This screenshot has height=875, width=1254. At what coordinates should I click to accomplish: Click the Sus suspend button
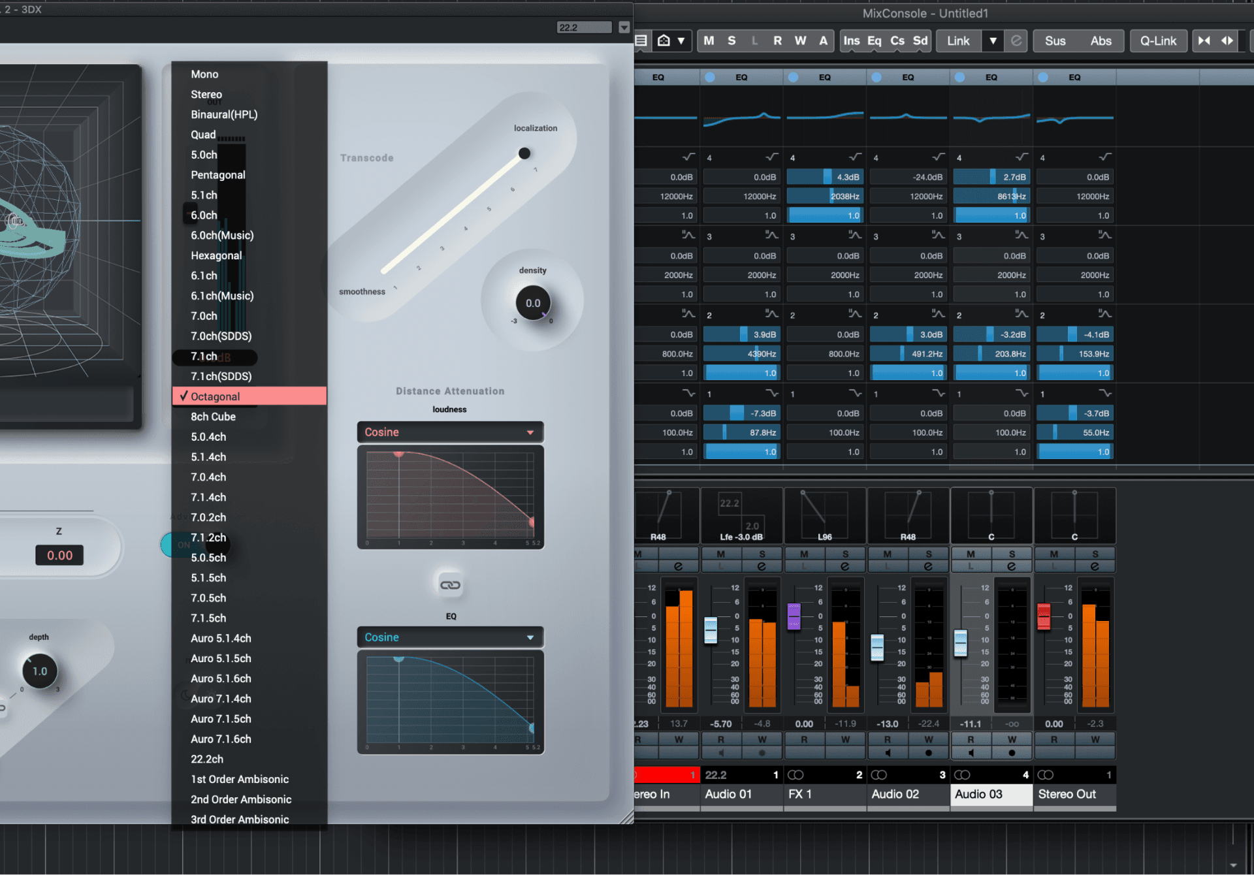tap(1055, 40)
